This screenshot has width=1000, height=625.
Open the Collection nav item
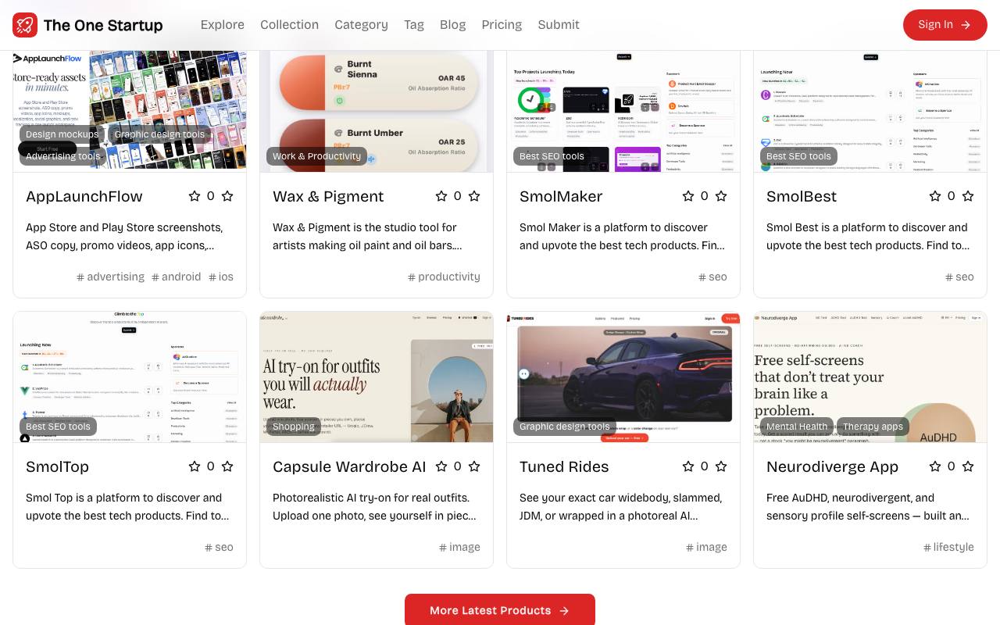point(289,25)
